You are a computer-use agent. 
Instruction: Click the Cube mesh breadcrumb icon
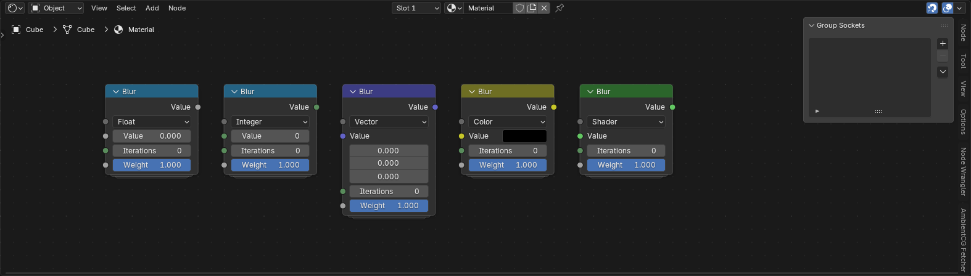click(x=67, y=30)
